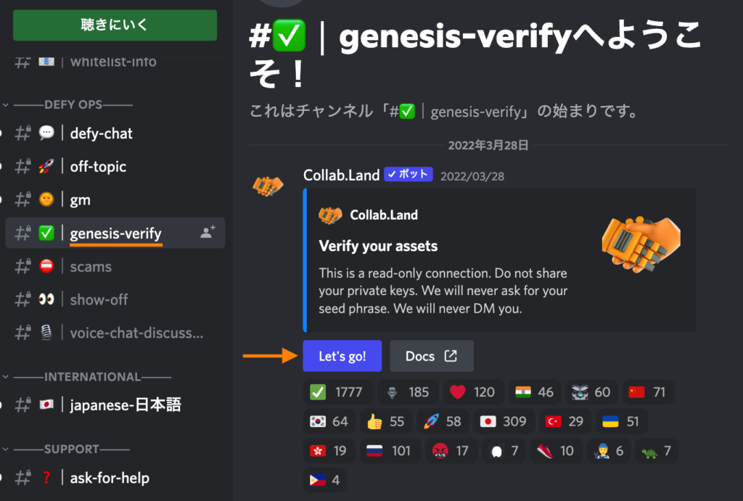Toggle the Japan flag reaction 309

pyautogui.click(x=504, y=421)
